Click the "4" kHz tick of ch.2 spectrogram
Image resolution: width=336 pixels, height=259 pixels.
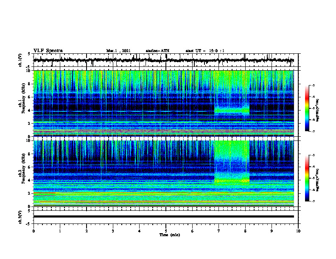coord(30,180)
